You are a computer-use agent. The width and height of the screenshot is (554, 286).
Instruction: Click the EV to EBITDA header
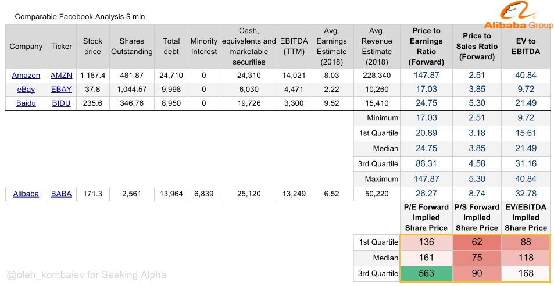[526, 47]
